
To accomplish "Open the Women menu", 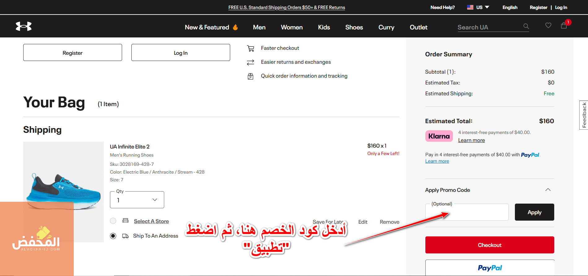I will tap(292, 27).
